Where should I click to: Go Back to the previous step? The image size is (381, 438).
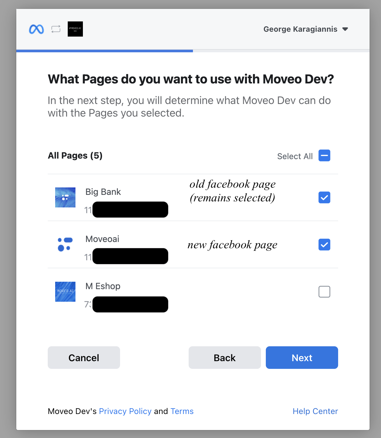(225, 358)
